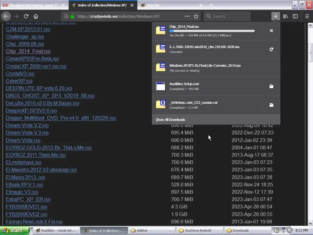Cancel the Chip_2014_Final.iso download
This screenshot has height=235, width=313.
coord(271,31)
